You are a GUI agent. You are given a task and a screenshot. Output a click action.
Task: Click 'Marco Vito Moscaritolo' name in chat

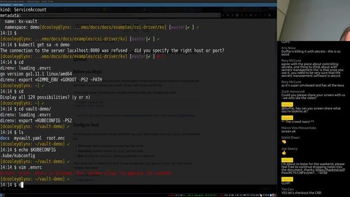click(299, 128)
